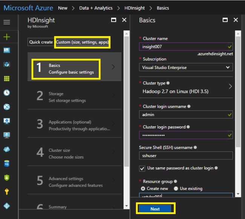Open the SQL databases icon in sidebar
Image resolution: width=245 pixels, height=219 pixels.
7,164
